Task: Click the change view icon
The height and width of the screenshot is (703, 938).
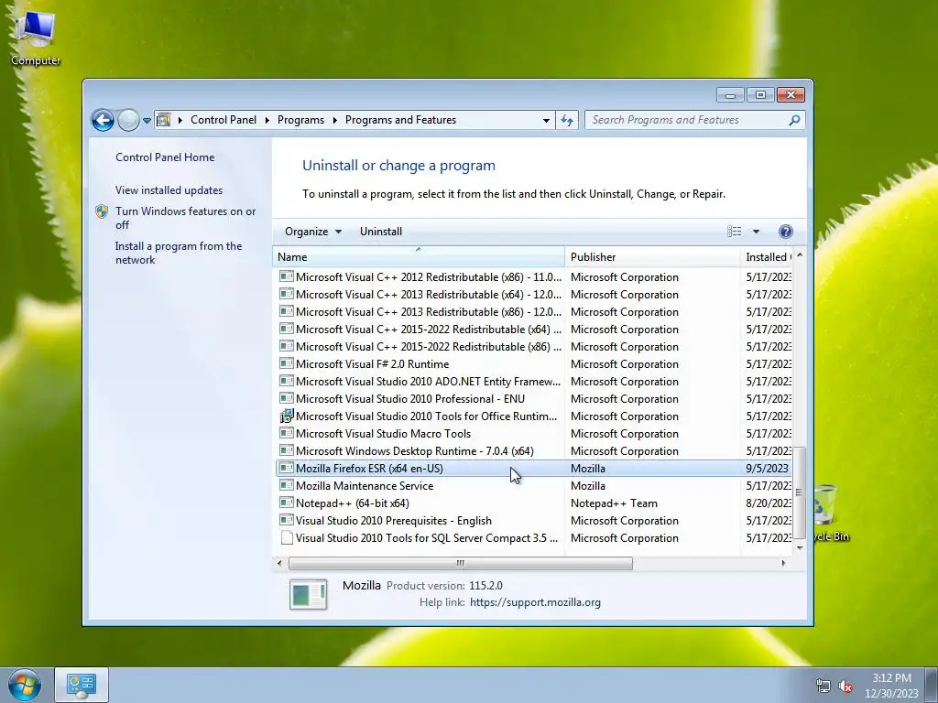Action: [x=734, y=232]
